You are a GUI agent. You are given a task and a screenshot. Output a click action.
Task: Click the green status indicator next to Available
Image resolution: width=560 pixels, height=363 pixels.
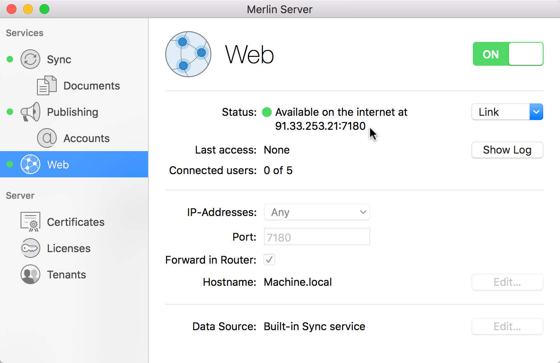click(267, 112)
